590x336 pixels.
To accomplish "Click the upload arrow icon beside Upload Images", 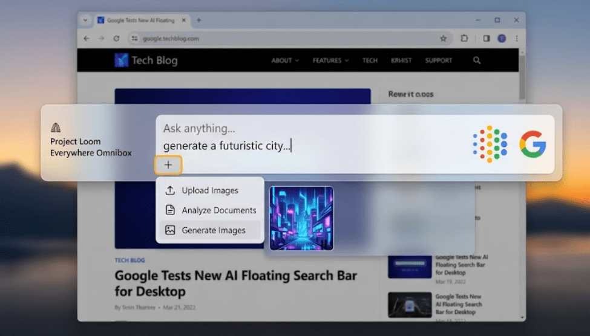I will 170,190.
